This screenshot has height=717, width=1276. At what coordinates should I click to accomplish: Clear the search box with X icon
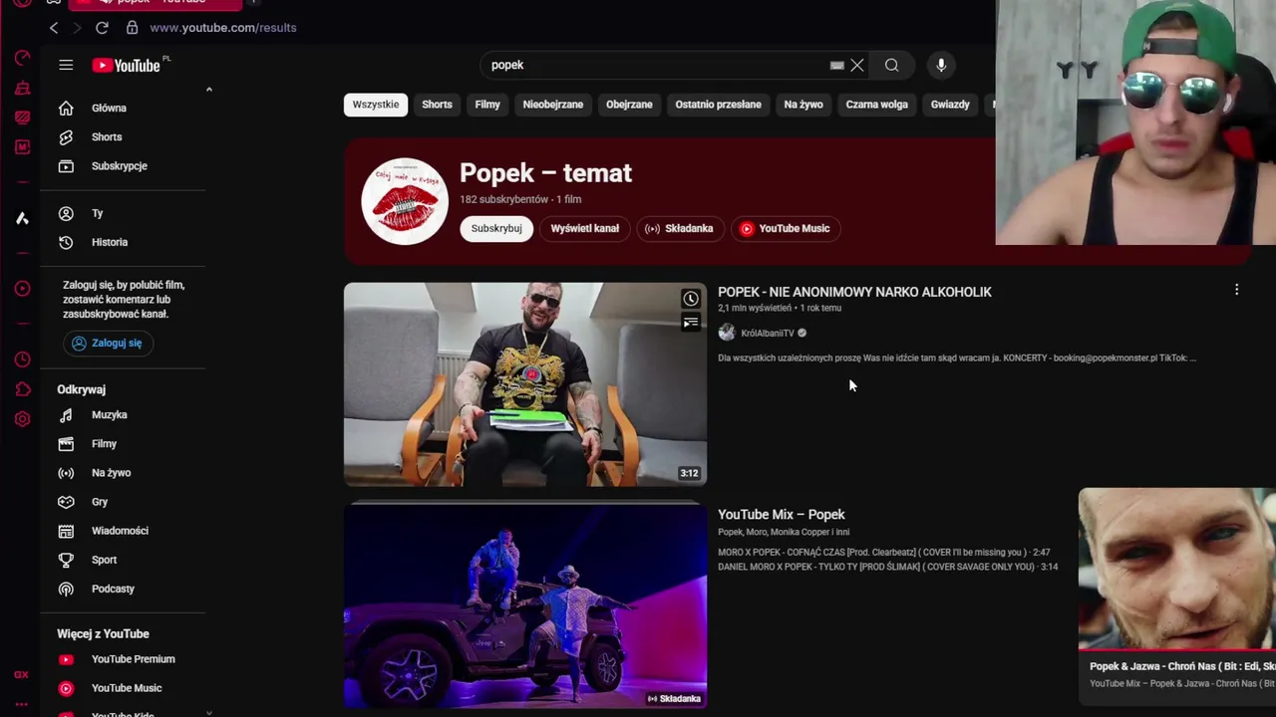[857, 65]
